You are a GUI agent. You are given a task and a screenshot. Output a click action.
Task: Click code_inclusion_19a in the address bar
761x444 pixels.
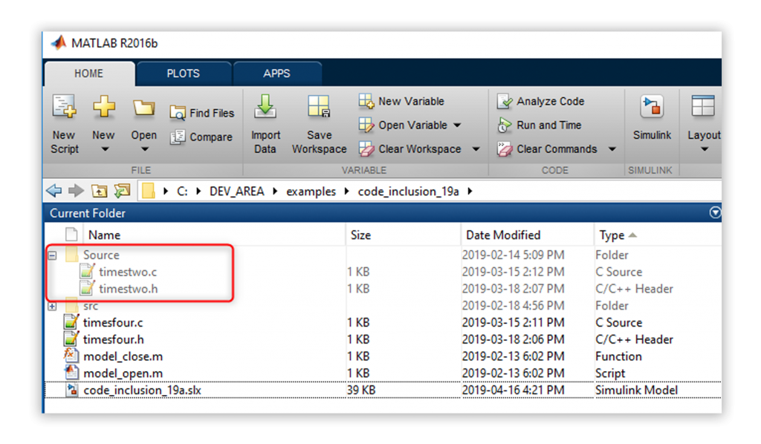coord(409,192)
